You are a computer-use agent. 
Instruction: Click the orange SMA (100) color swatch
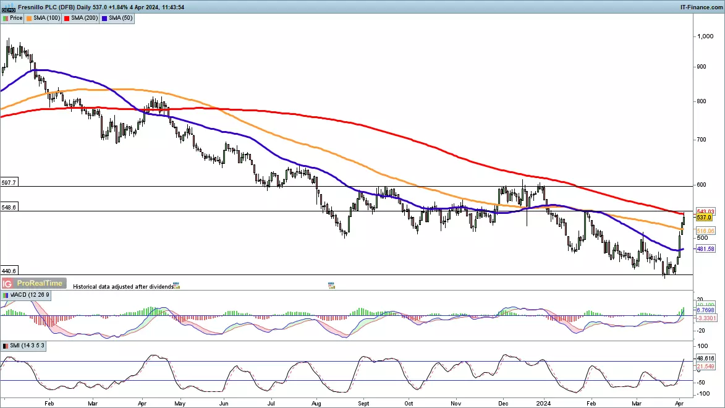[x=29, y=18]
